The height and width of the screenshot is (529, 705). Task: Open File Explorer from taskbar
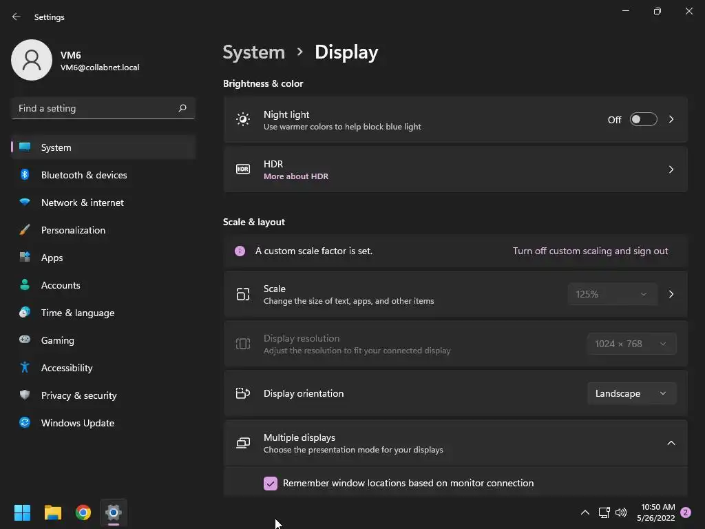coord(52,512)
